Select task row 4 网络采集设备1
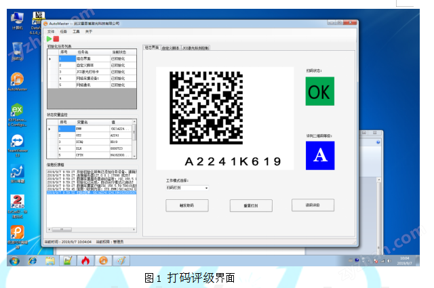 pos(92,79)
